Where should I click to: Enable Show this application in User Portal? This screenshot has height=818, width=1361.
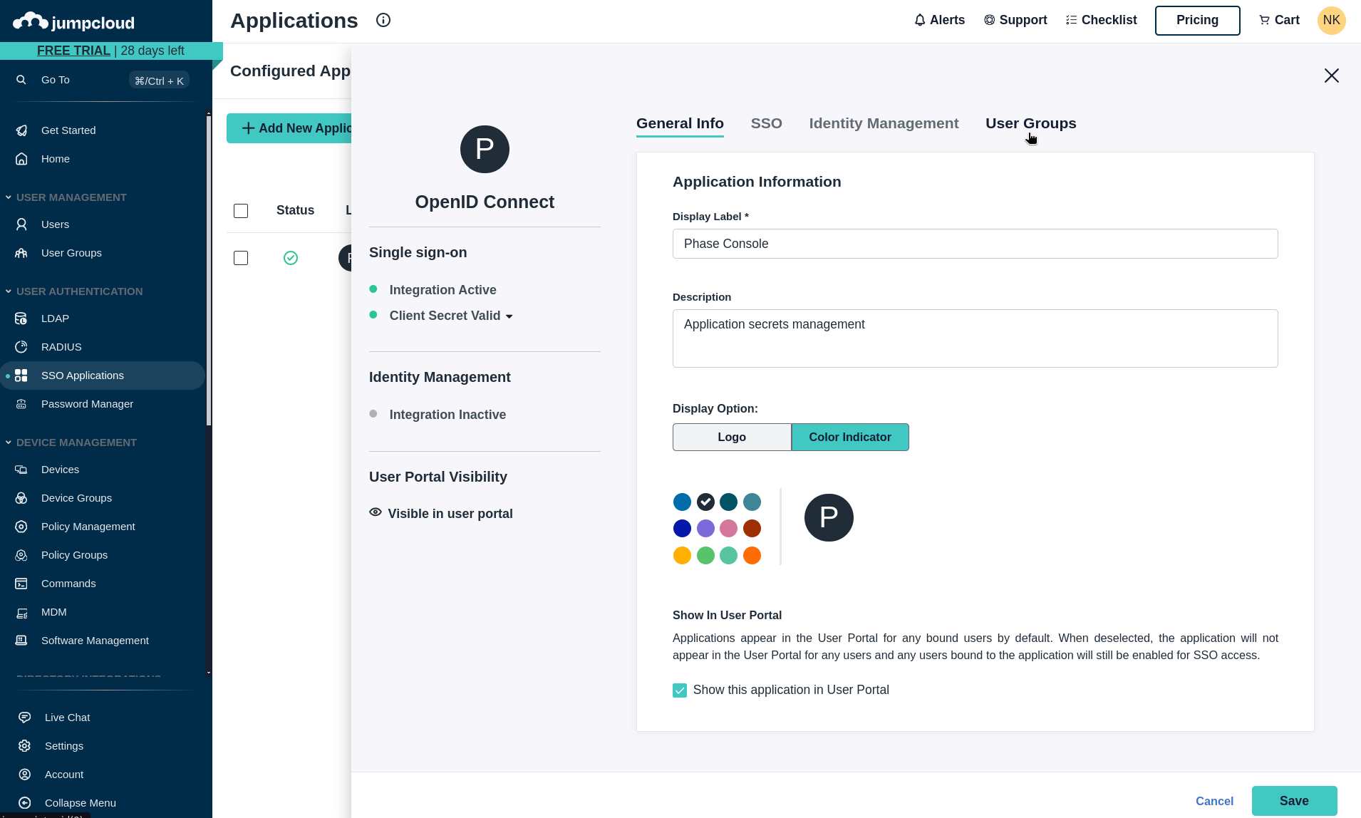click(679, 690)
